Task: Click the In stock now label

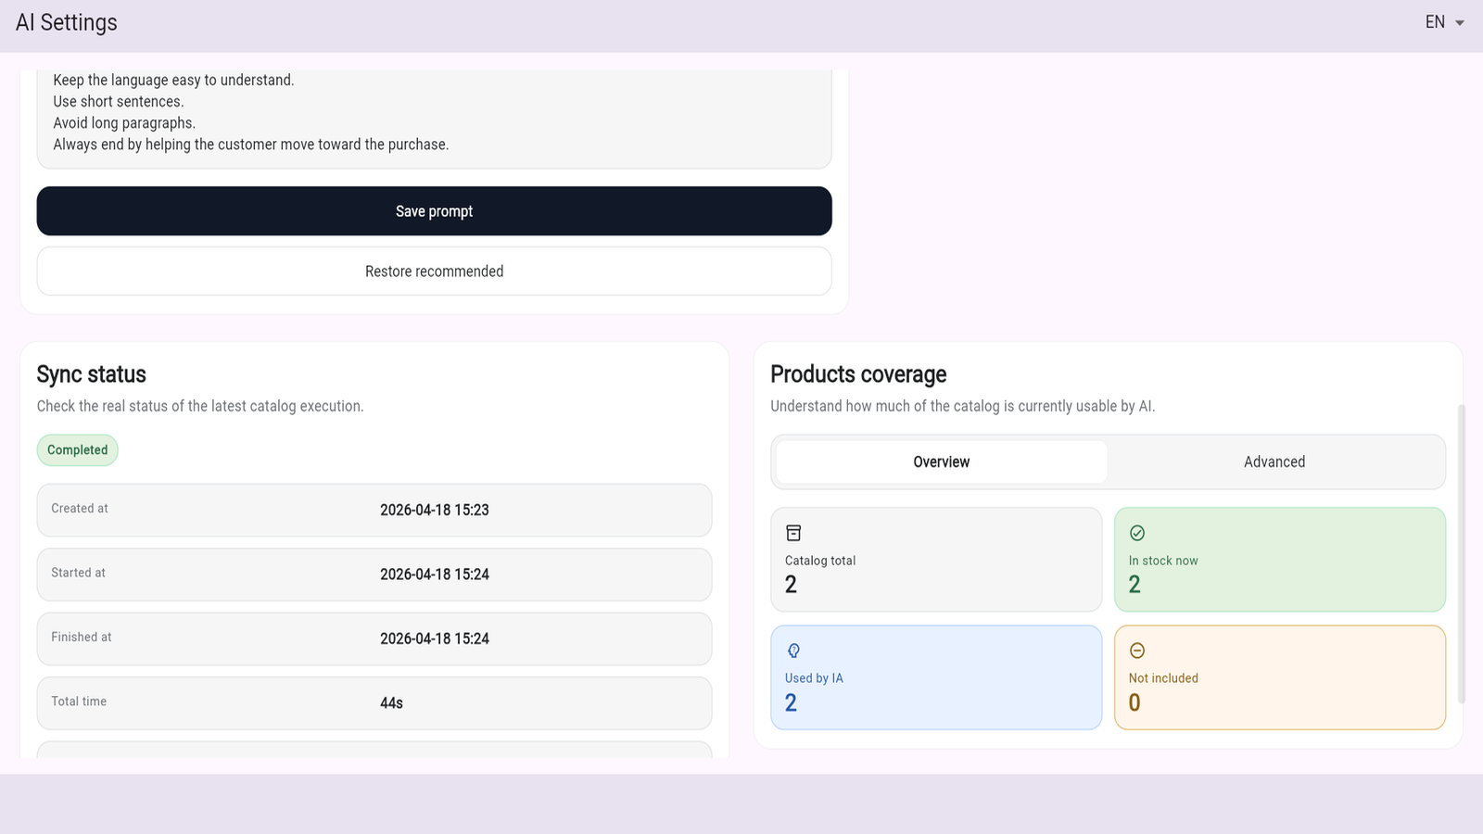Action: click(x=1163, y=561)
